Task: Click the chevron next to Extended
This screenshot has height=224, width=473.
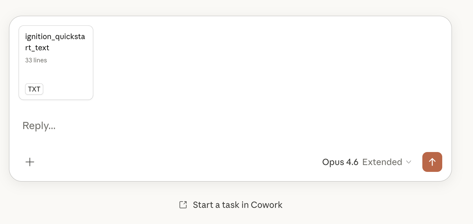Action: pos(409,162)
